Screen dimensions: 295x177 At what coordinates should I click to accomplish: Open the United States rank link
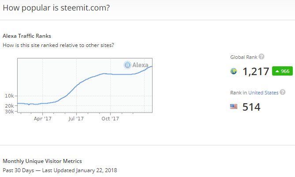(x=263, y=93)
